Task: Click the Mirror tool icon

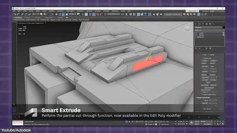Action: 123,14
